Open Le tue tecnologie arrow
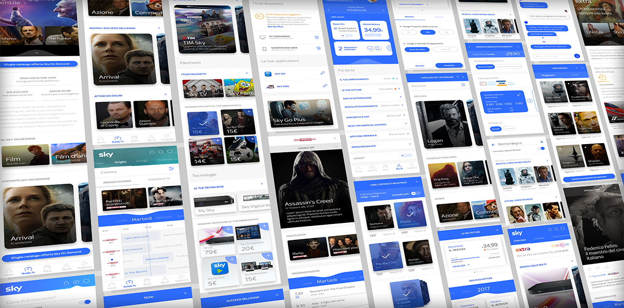Image resolution: width=624 pixels, height=308 pixels. point(262,183)
